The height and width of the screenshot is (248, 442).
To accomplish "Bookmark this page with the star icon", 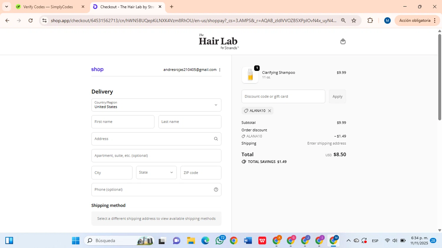I will click(354, 21).
